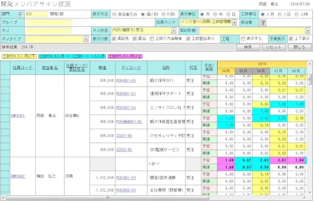The width and height of the screenshot is (314, 202).
Task: Expand the PJ状況 dropdown list
Action: [173, 31]
